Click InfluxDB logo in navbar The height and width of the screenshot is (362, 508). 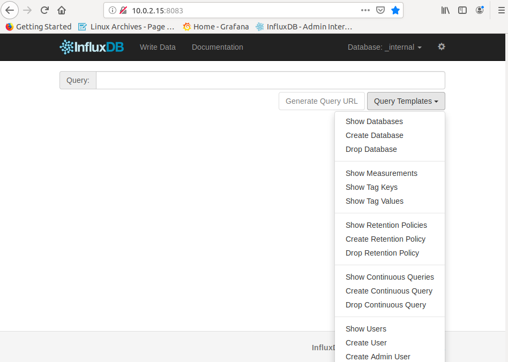[92, 47]
